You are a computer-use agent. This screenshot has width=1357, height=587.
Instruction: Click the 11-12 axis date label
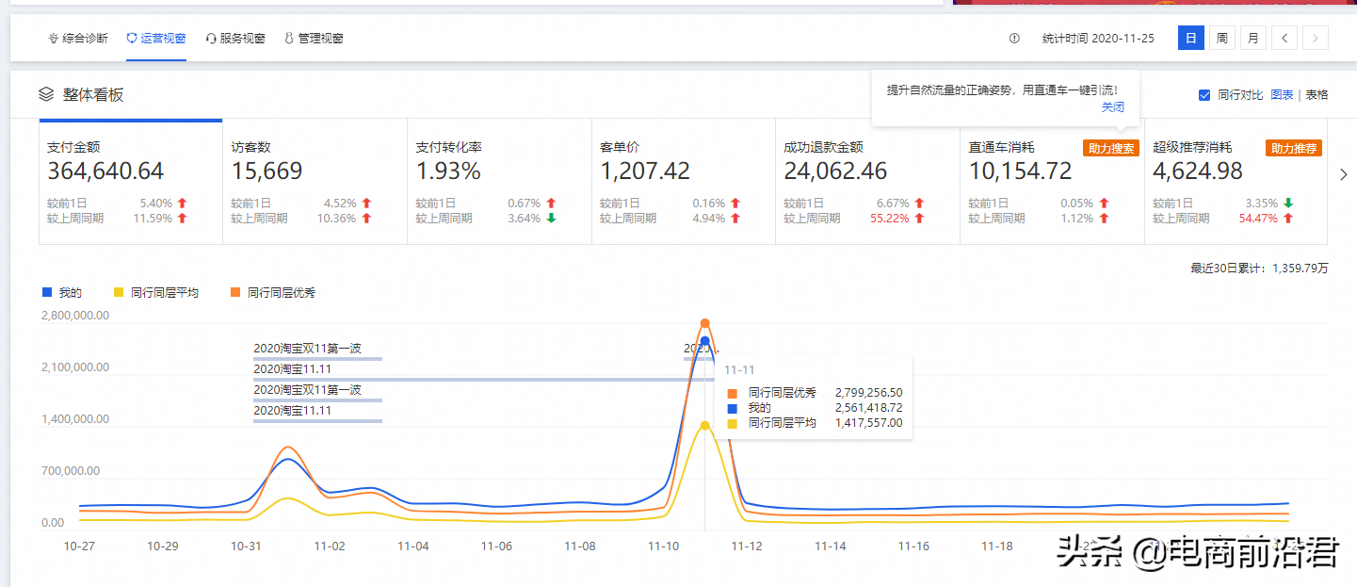pos(748,546)
